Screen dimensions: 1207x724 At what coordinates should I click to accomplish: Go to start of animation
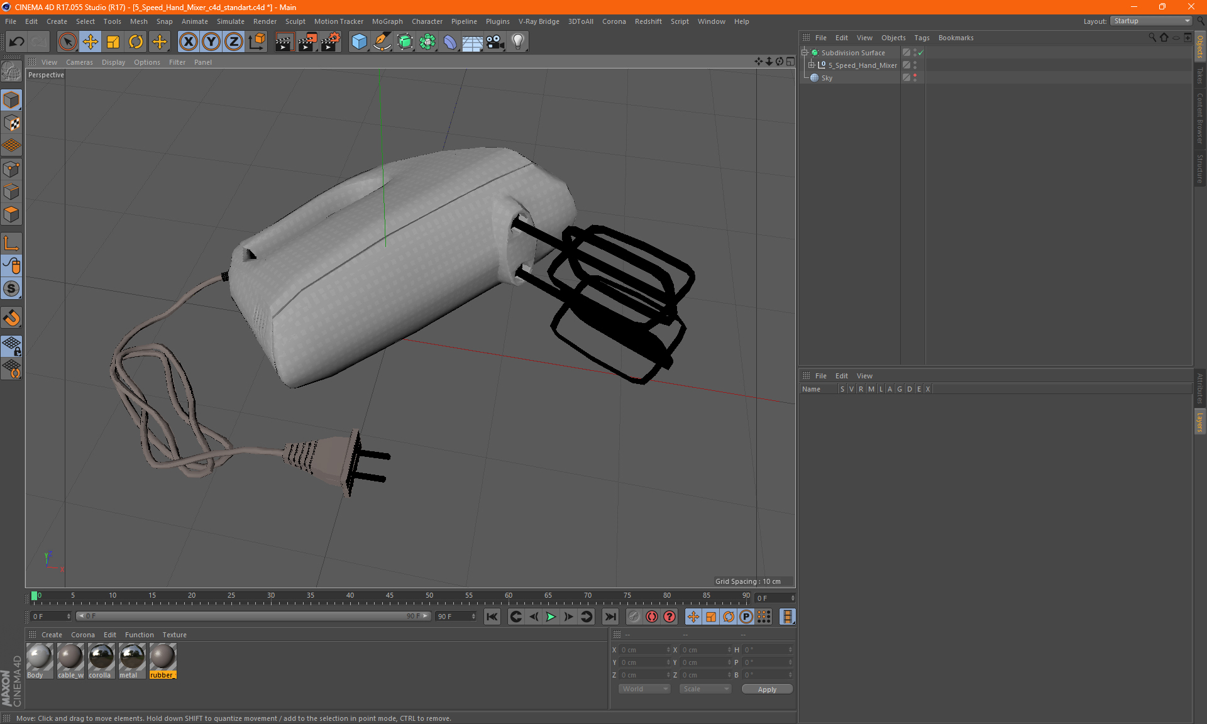coord(492,617)
